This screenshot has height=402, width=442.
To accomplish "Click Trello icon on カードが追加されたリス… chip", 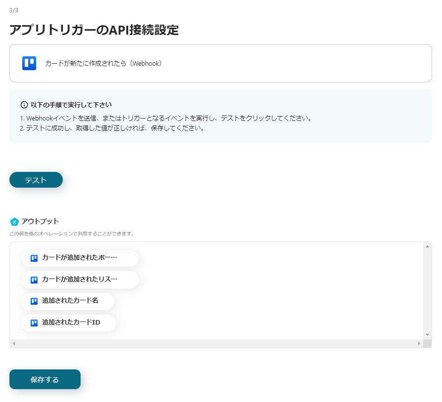I will [x=34, y=280].
